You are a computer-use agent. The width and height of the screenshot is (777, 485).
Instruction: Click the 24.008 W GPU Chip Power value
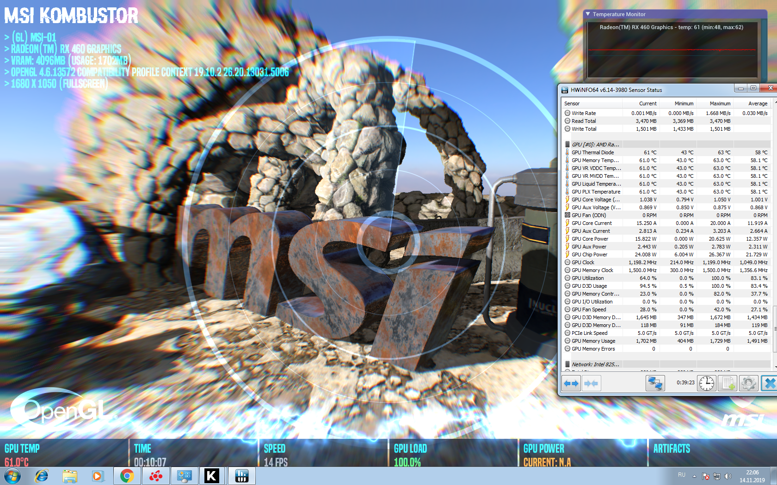coord(646,255)
